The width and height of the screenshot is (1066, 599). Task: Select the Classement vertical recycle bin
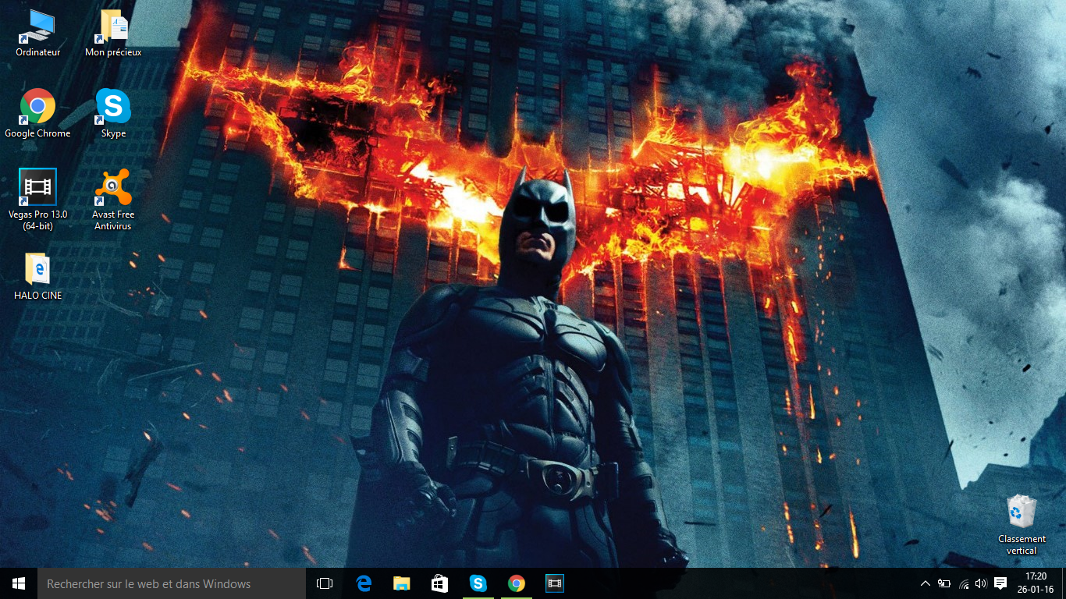[x=1022, y=525]
